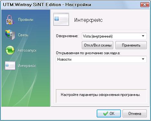Click the Применить button
The image size is (151, 121).
(x=131, y=45)
